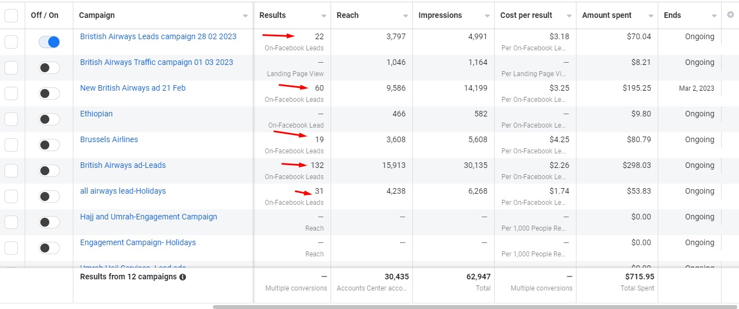The image size is (739, 309).
Task: Turn on all airways lead-Holidays switch
Action: (49, 196)
